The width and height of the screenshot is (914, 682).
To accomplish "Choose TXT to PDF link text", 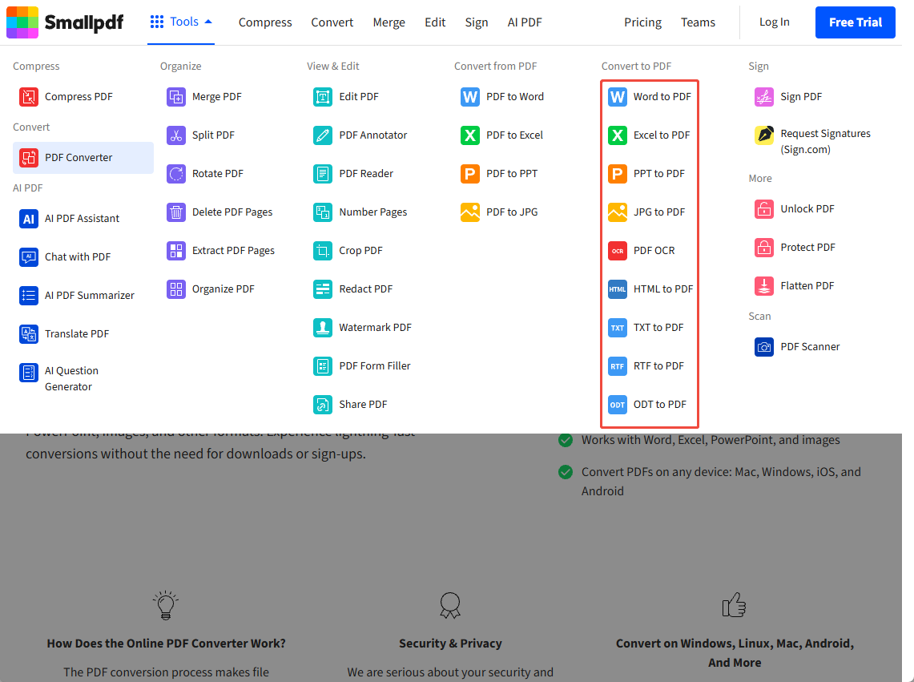I will tap(658, 328).
